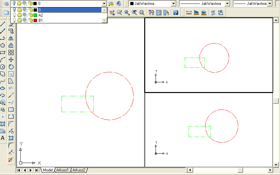
Task: Select the Circle draw tool
Action: pyautogui.click(x=3, y=67)
